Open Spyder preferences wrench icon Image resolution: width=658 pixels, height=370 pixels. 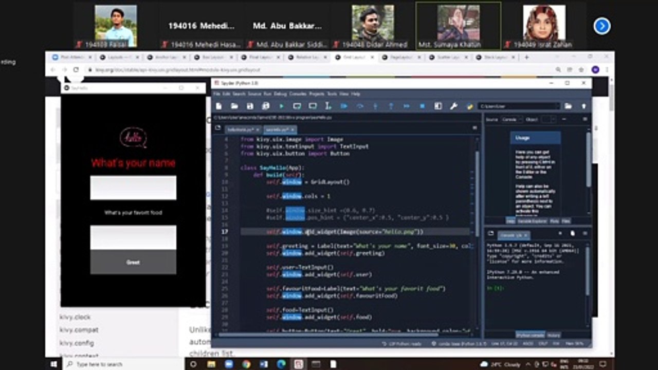coord(453,106)
